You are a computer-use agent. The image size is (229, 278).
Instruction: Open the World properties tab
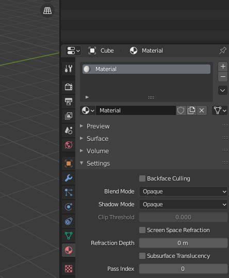click(69, 145)
